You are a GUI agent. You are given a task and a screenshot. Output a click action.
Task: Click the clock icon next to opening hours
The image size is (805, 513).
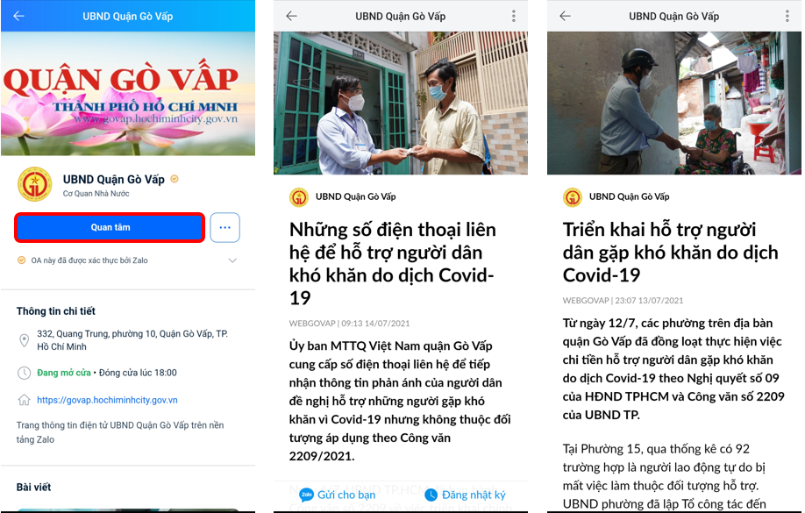pyautogui.click(x=25, y=373)
